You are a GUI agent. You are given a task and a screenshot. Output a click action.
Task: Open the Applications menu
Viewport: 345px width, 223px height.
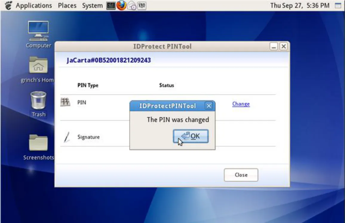pos(34,5)
